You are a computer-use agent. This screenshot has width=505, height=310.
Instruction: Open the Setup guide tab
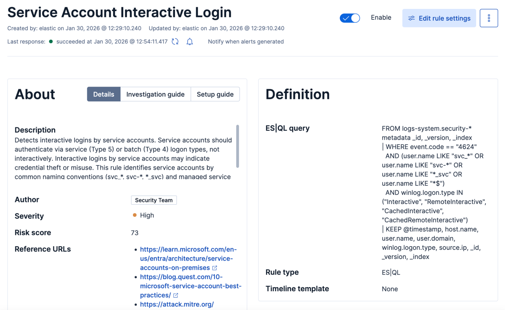(215, 94)
